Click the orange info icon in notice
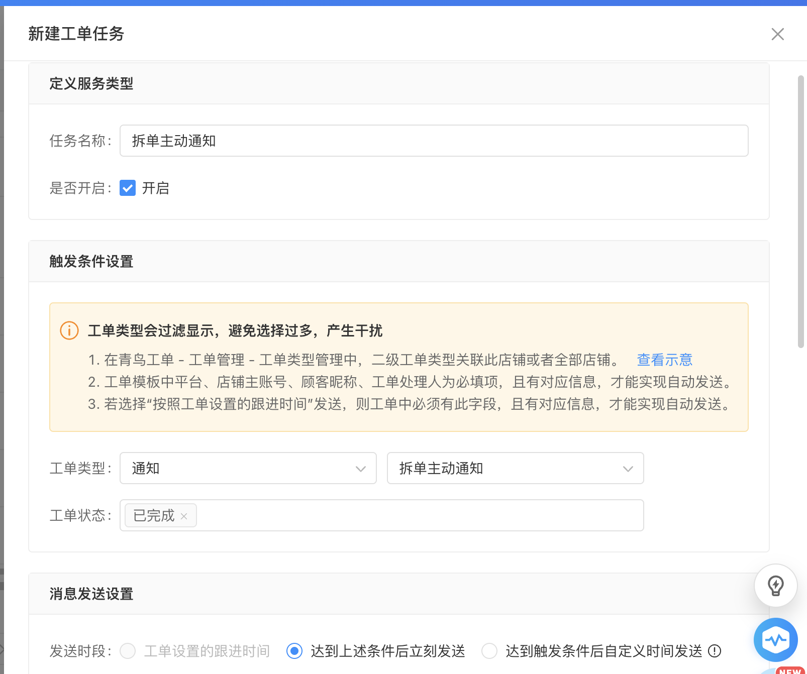The height and width of the screenshot is (674, 807). 69,330
